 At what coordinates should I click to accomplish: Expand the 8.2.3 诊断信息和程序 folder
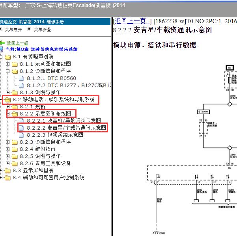click(7, 142)
